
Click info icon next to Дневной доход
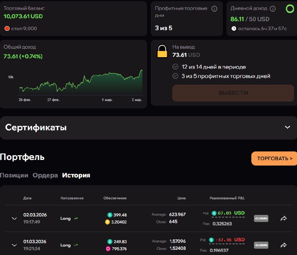(273, 9)
